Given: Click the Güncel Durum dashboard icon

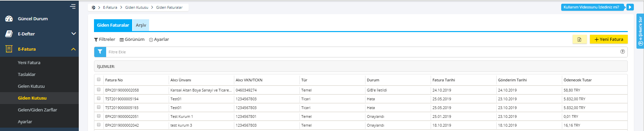Looking at the screenshot, I should click(9, 19).
